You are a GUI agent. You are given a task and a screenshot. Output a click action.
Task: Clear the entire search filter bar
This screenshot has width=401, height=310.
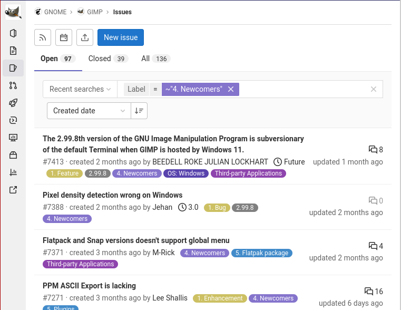click(374, 89)
